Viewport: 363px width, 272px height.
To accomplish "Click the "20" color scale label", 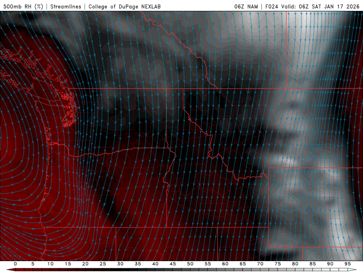I will (x=85, y=264).
